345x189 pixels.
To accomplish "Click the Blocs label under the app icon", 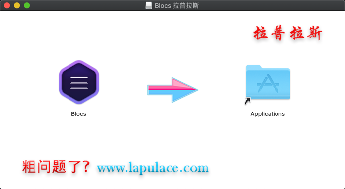I will coord(78,114).
